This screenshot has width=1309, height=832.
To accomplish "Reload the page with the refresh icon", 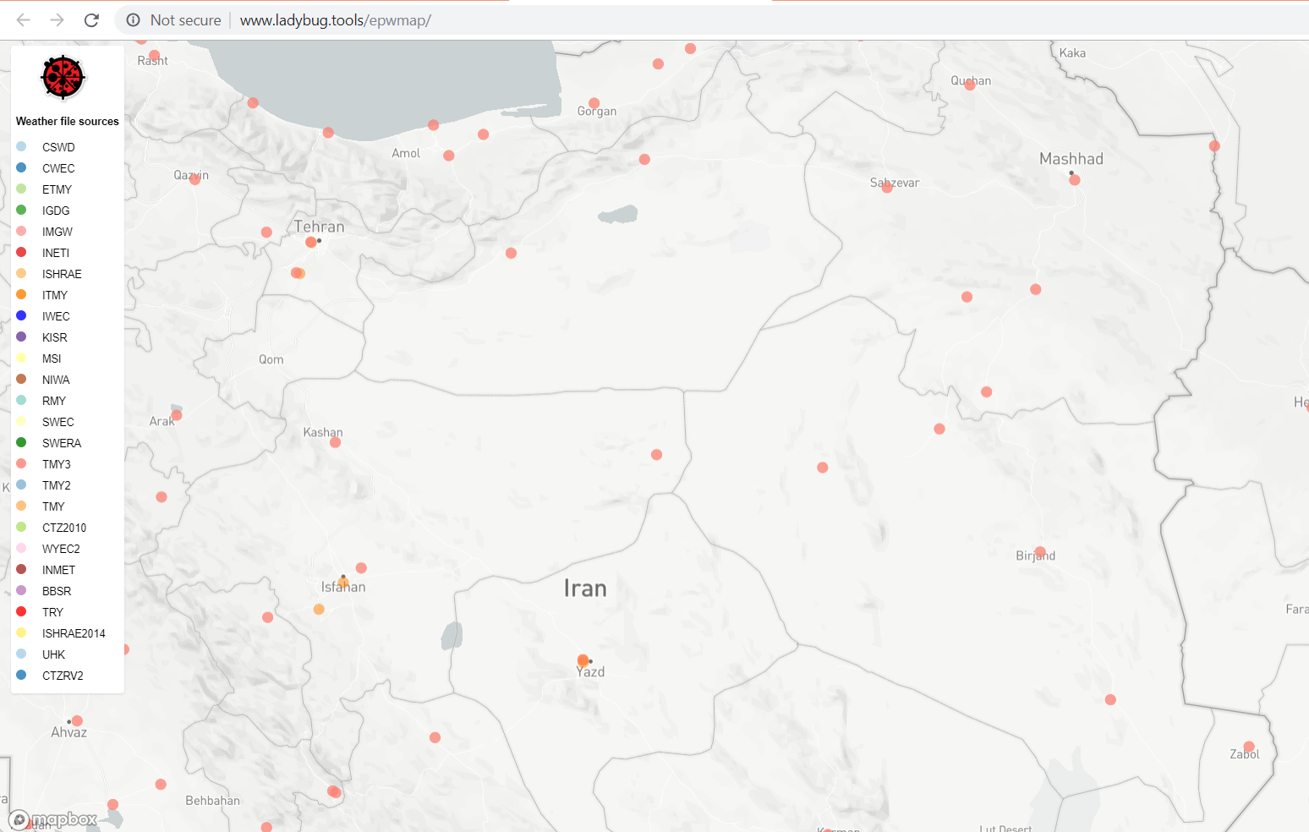I will (x=91, y=20).
